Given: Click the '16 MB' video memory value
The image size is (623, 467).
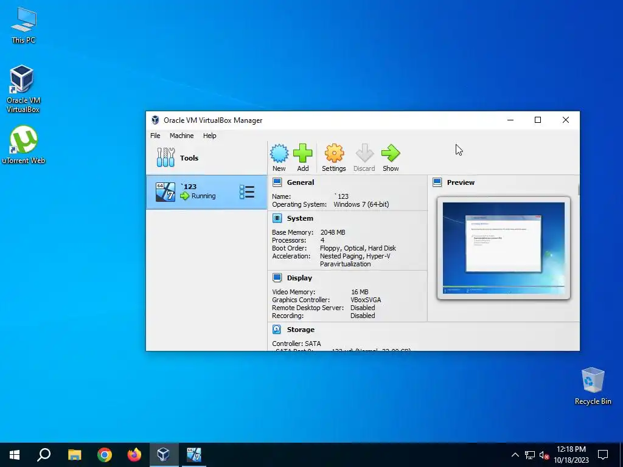Looking at the screenshot, I should [x=360, y=291].
